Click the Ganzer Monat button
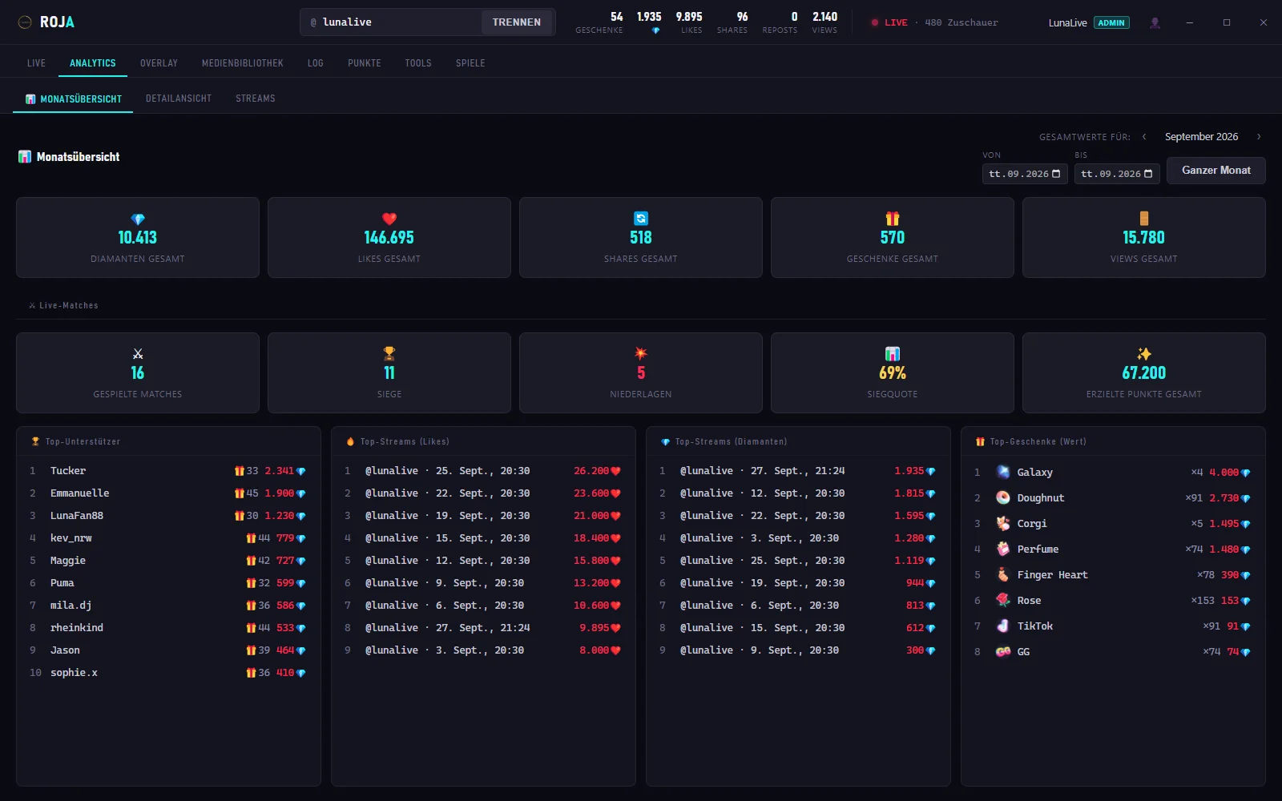The width and height of the screenshot is (1282, 801). coord(1216,171)
